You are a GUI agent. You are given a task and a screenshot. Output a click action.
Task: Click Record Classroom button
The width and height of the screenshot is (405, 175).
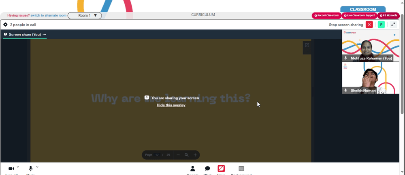326,15
